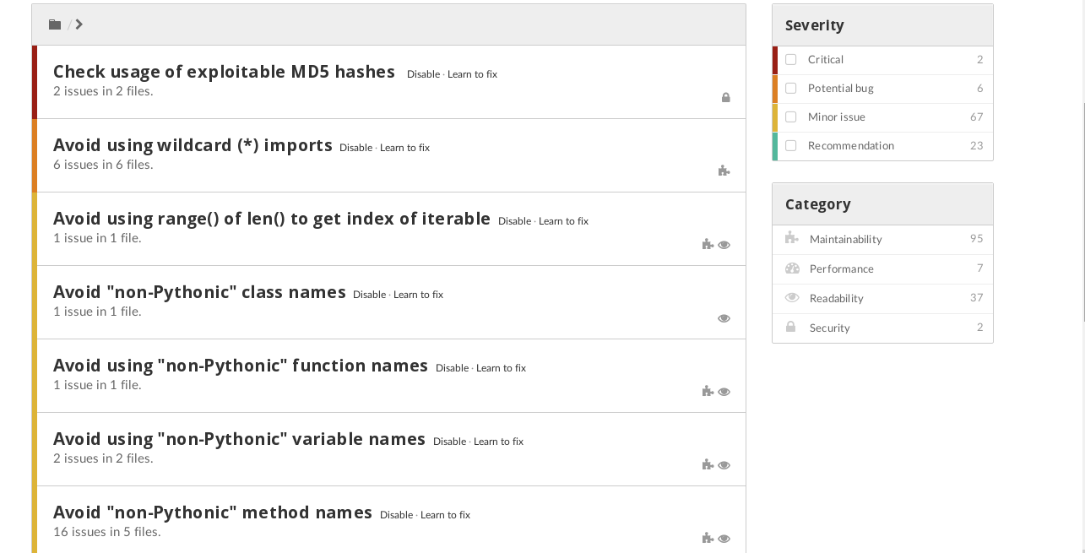Click the vertical scrollbar at the right edge
Viewport: 1085px width, 553px height.
click(1081, 169)
